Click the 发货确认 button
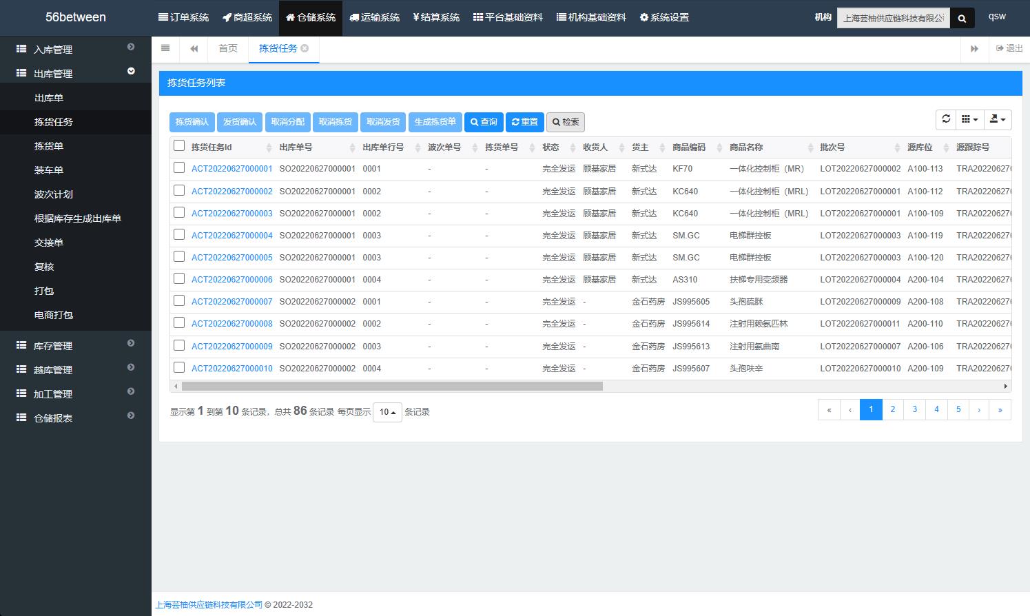The image size is (1030, 616). pos(240,122)
